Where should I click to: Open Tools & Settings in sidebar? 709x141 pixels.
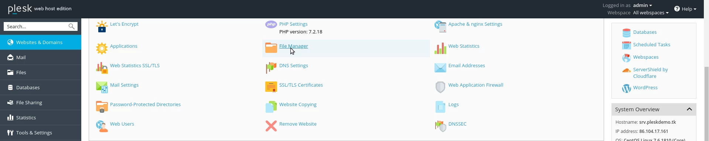[x=41, y=133]
